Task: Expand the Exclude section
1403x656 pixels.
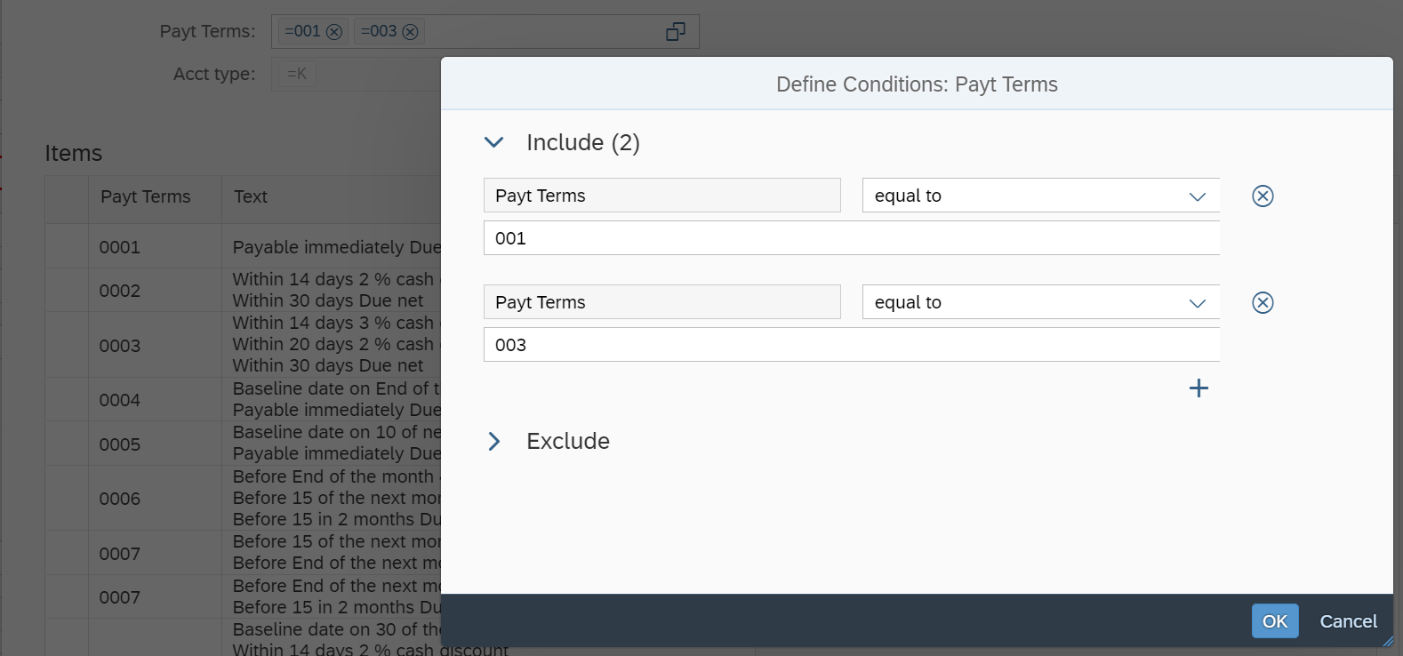Action: (x=494, y=441)
